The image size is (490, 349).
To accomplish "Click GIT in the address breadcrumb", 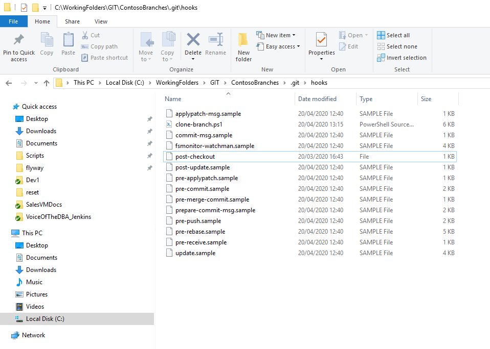I will tap(215, 83).
